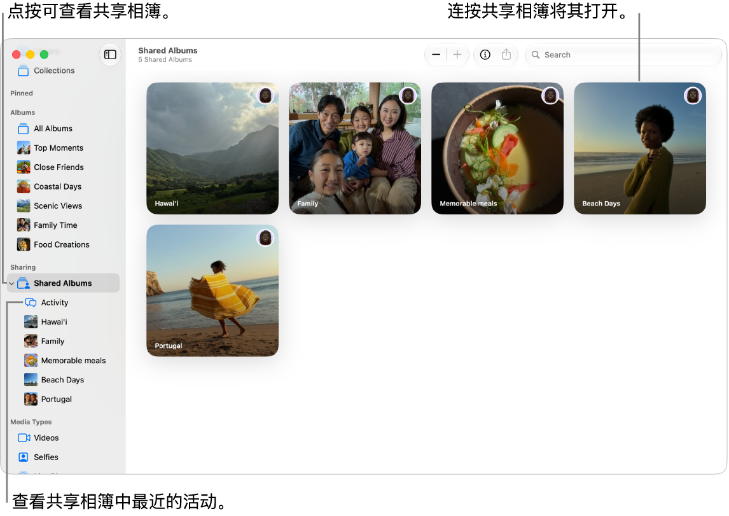Open the Beach Days album thumbnail
The image size is (729, 516).
(x=640, y=148)
